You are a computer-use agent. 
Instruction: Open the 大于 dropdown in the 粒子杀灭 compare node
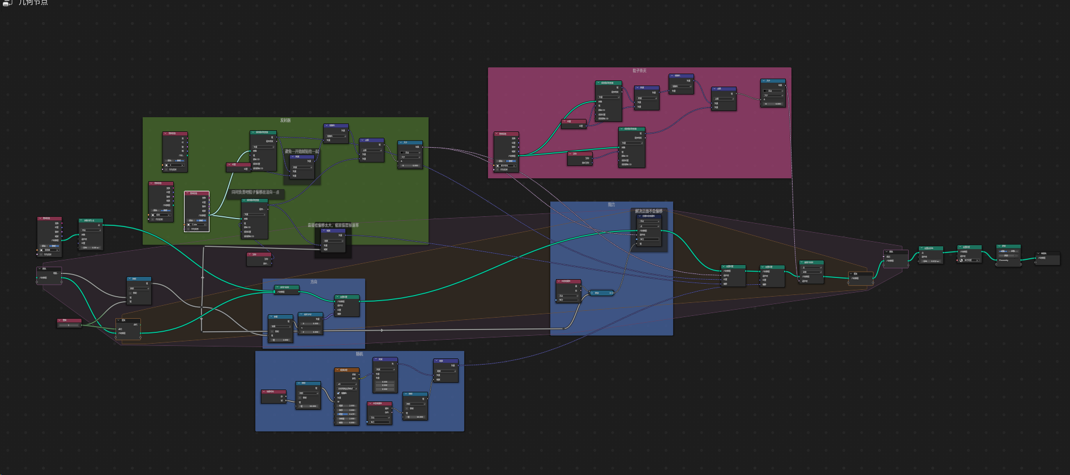(x=773, y=95)
